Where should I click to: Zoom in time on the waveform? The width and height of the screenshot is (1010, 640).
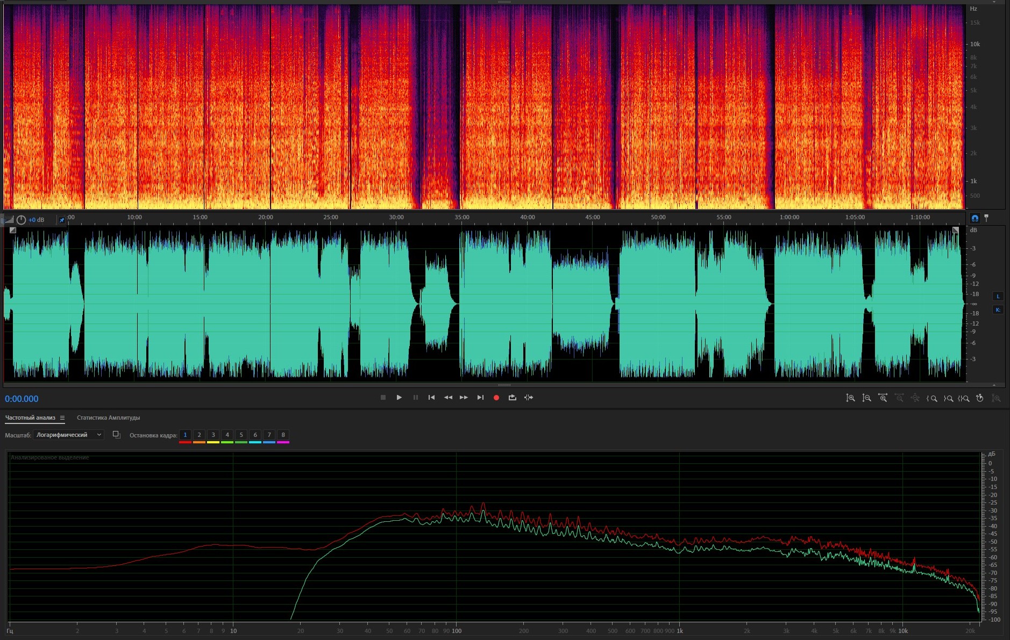[883, 398]
